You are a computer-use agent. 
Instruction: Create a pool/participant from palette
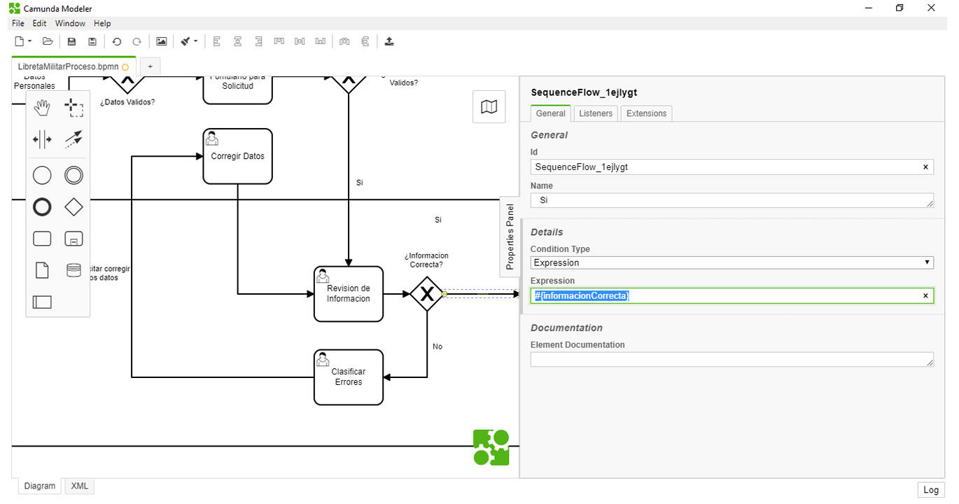pos(43,302)
